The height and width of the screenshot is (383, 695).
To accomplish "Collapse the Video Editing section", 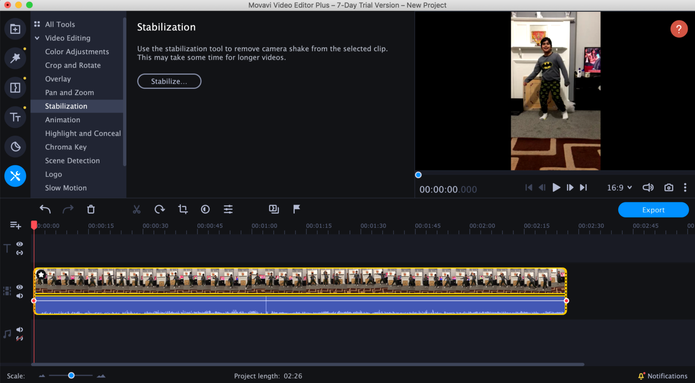I will coord(37,38).
